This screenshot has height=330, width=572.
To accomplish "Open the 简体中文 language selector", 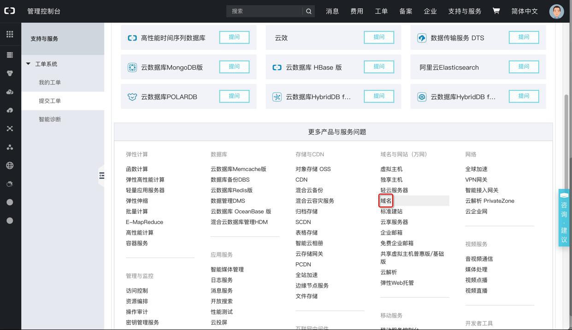I will point(525,11).
